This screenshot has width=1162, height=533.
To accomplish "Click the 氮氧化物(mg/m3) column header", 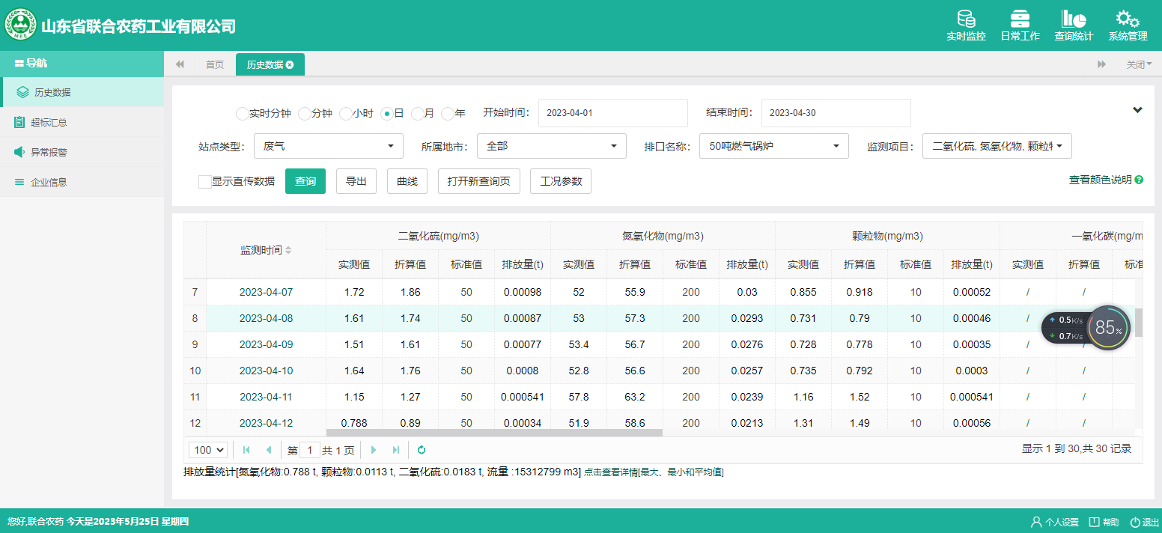I will coord(663,236).
